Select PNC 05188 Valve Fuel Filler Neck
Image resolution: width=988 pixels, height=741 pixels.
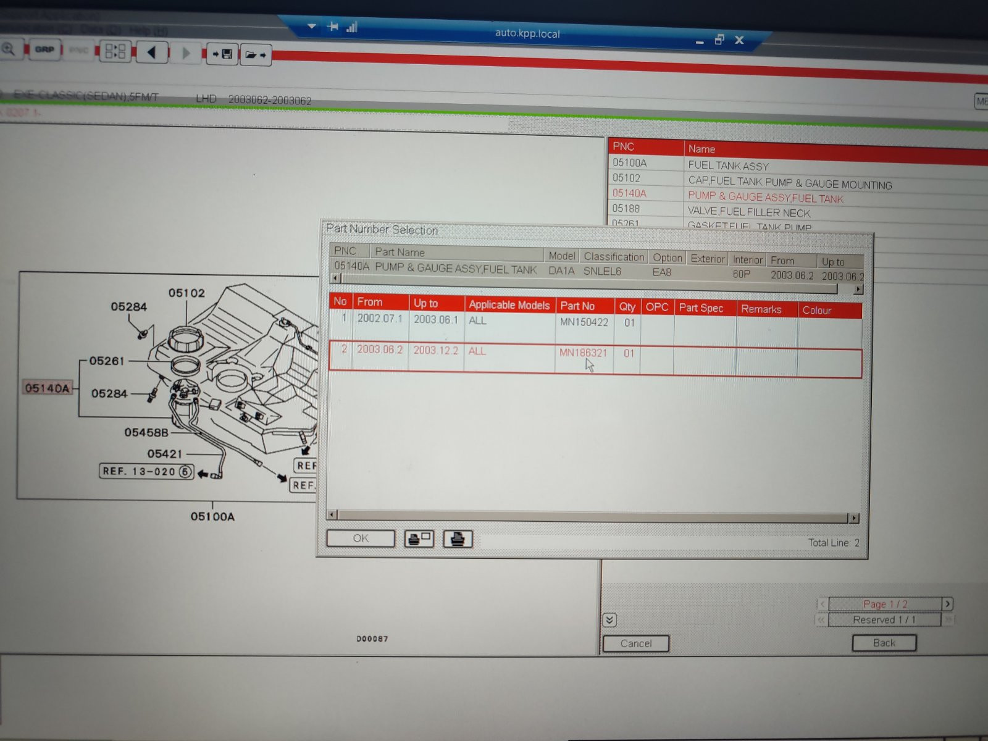coord(798,211)
